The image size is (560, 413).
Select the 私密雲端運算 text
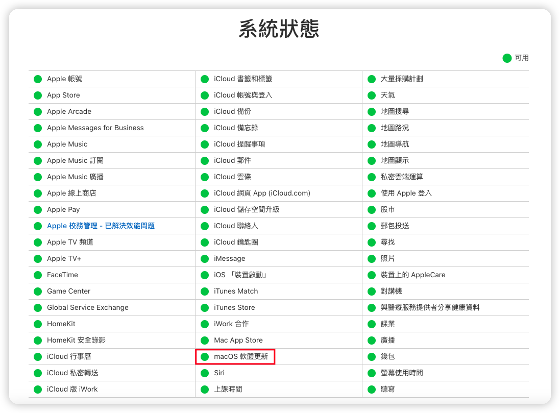click(x=402, y=177)
